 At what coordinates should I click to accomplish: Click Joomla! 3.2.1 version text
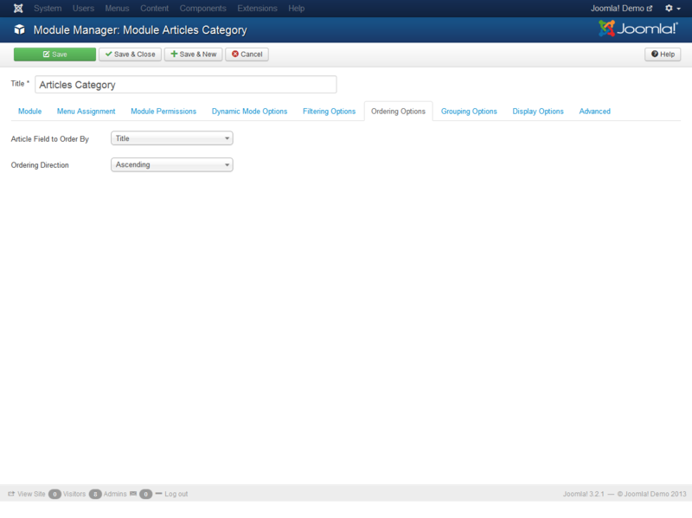[x=583, y=494]
